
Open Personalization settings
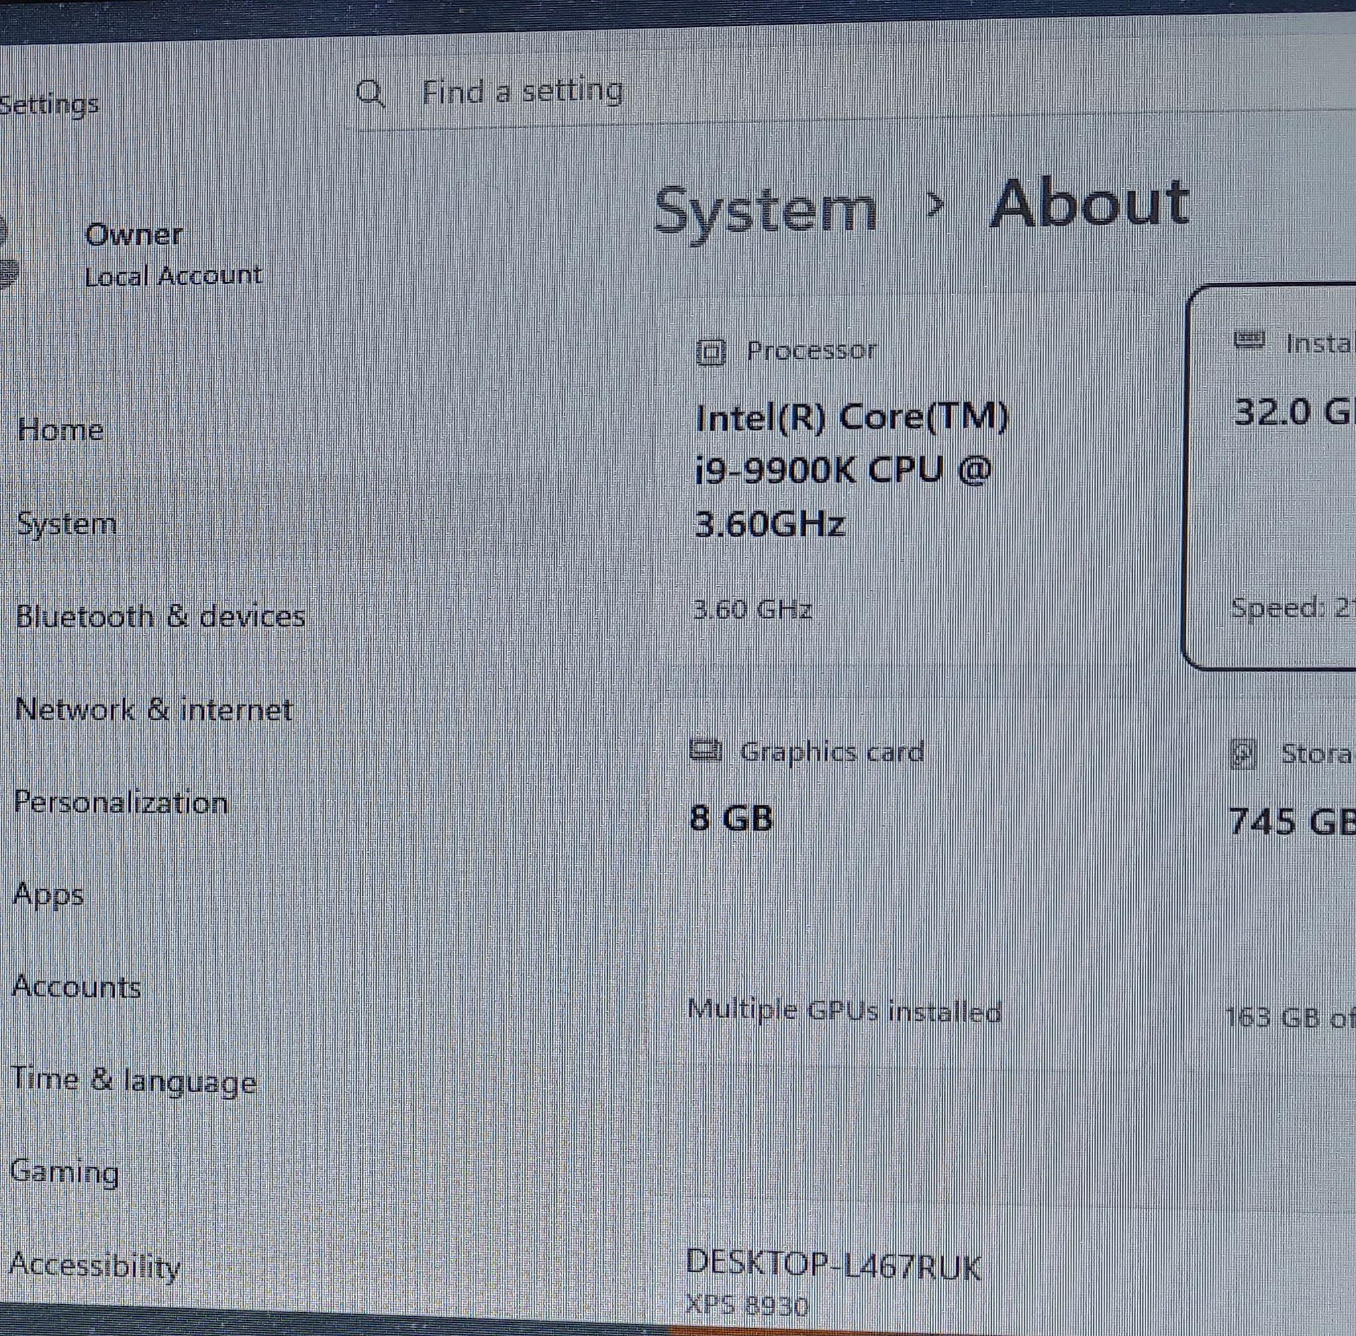click(121, 802)
